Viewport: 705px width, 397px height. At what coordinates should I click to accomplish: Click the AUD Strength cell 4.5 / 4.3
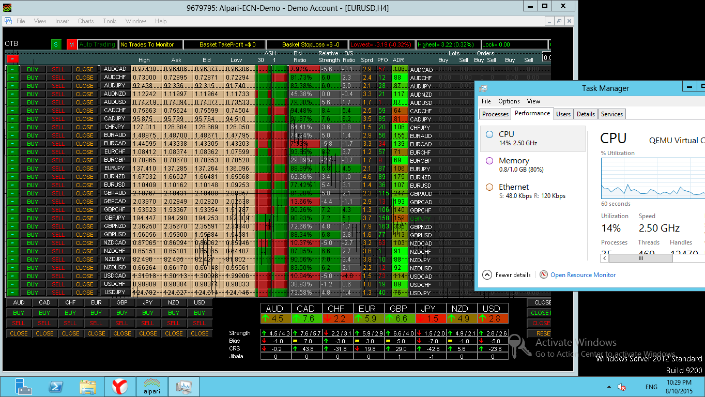pyautogui.click(x=276, y=333)
